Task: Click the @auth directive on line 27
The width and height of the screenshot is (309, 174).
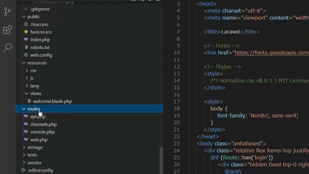Action: (233, 171)
